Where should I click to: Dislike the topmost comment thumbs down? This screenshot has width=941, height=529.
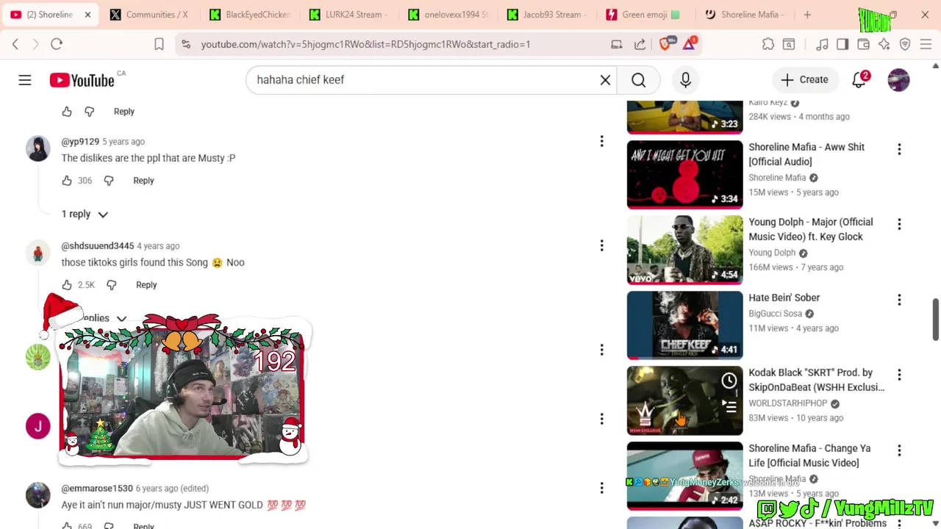[90, 111]
